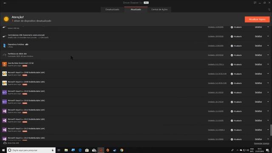Open Detalhes for Visual C++ 2008 (x86)
The width and height of the screenshot is (272, 153).
[x=258, y=83]
